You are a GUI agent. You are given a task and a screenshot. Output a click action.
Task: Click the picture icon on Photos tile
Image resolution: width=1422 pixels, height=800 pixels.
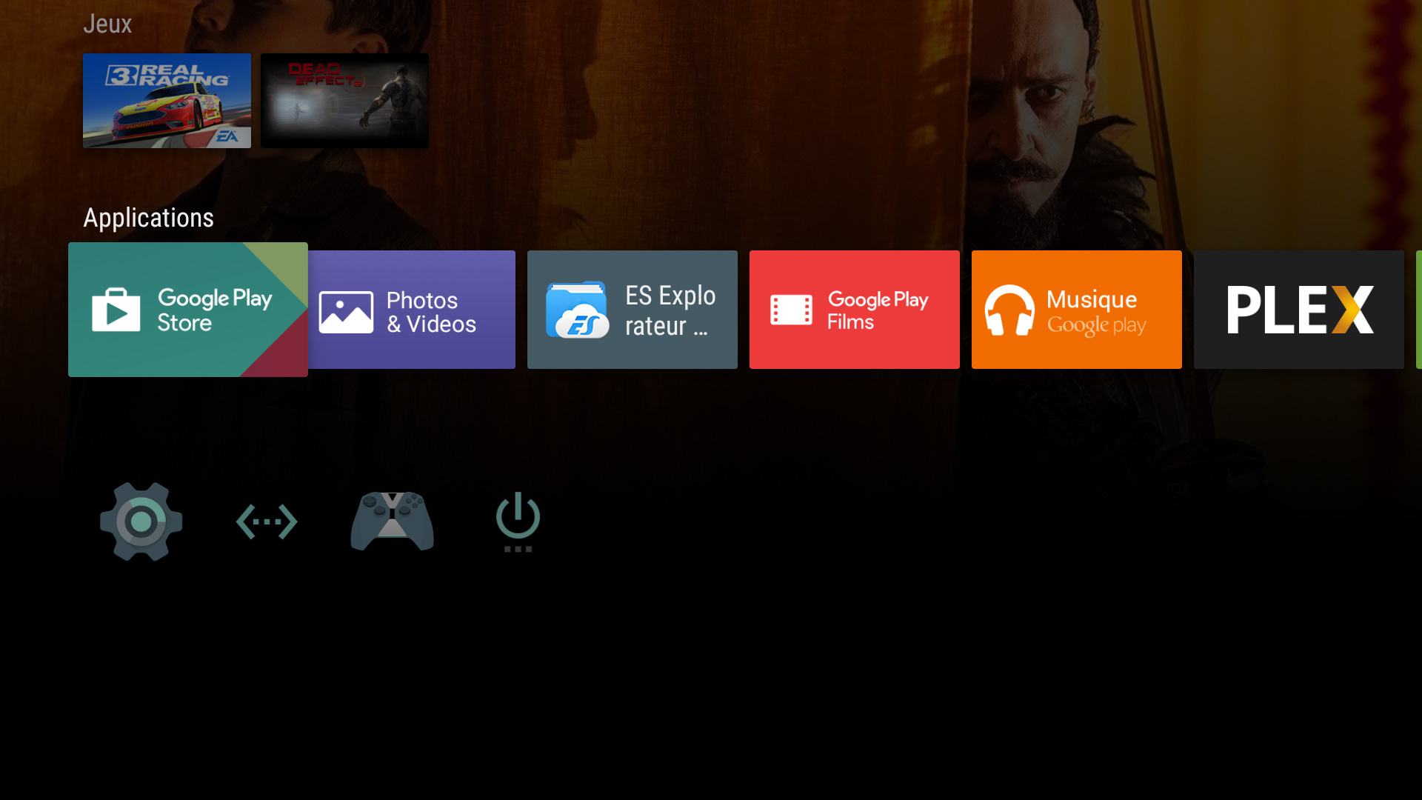pos(346,312)
